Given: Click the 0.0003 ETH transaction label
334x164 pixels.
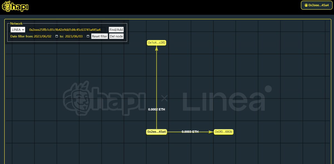Looking at the screenshot, I should click(190, 132).
